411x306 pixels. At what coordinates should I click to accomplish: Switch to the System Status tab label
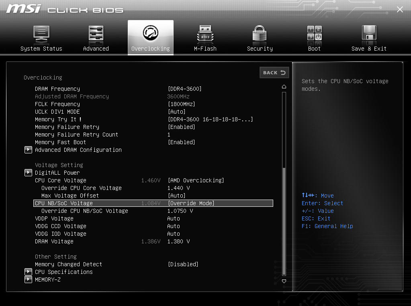41,49
